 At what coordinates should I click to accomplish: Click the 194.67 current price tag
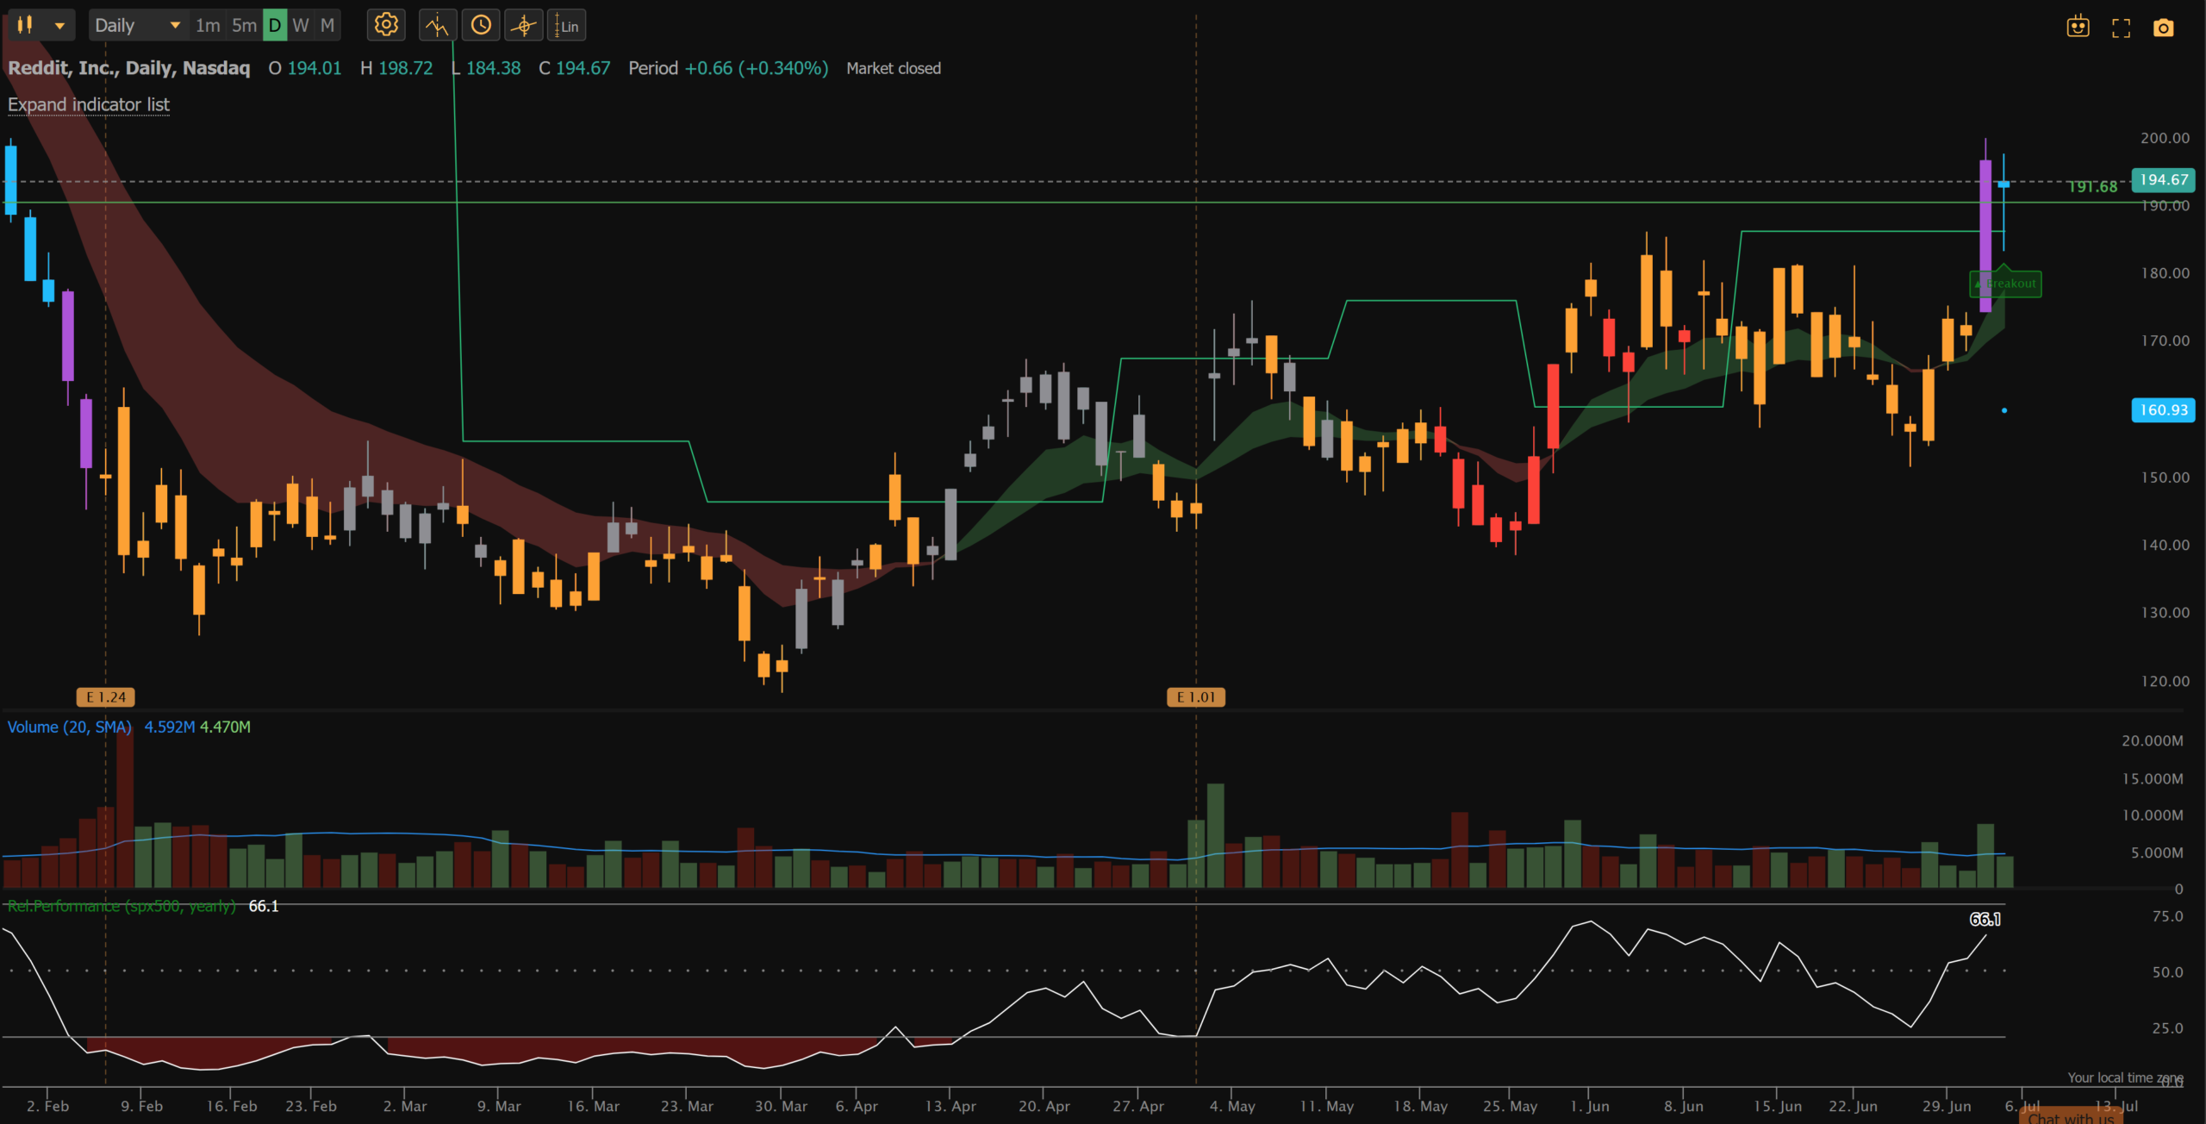(2163, 180)
